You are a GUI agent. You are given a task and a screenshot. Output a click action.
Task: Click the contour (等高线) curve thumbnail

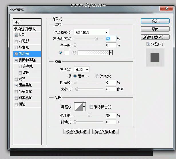click(x=78, y=107)
